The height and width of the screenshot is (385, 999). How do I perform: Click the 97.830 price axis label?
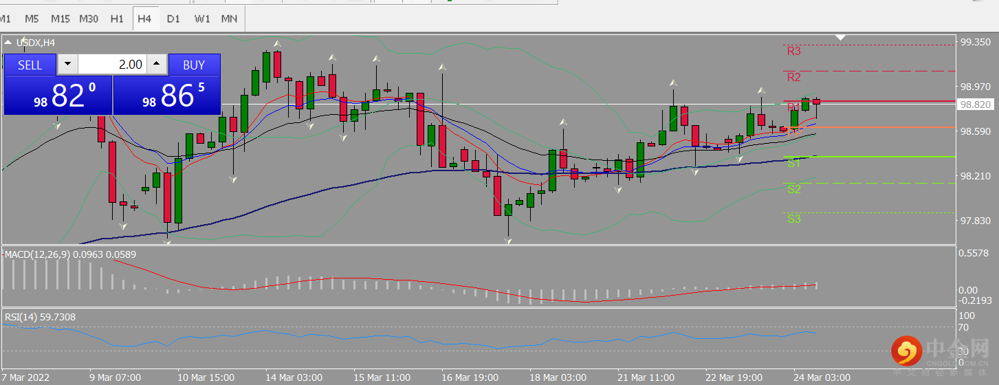coord(976,221)
